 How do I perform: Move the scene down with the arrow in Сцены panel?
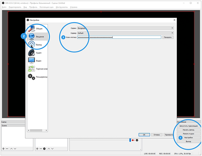point(15,149)
